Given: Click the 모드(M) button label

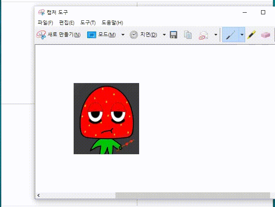Looking at the screenshot, I should pos(107,35).
